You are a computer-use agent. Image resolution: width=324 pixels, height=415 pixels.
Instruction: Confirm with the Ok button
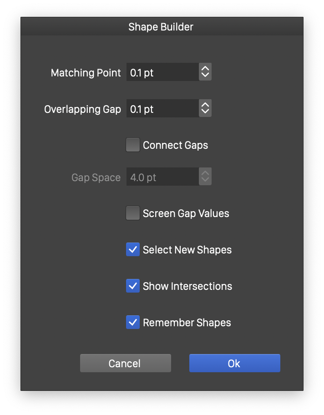tap(234, 364)
